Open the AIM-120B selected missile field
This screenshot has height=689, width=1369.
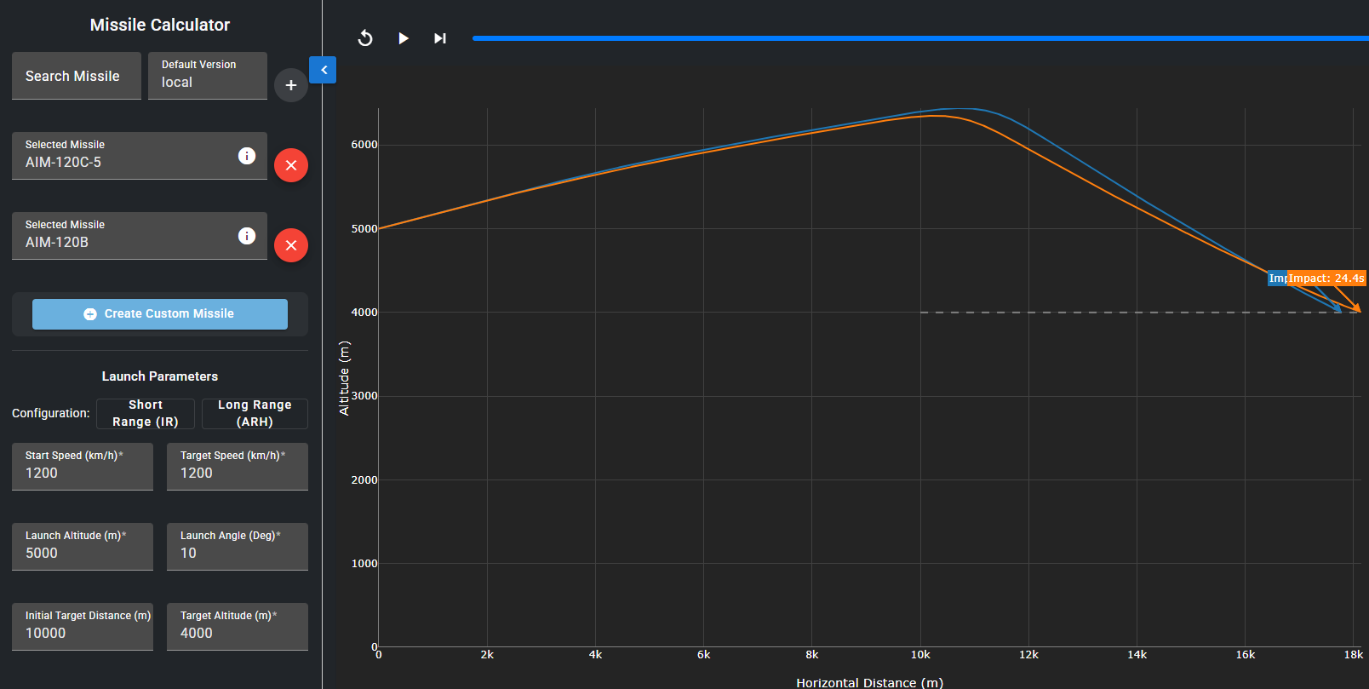point(128,236)
